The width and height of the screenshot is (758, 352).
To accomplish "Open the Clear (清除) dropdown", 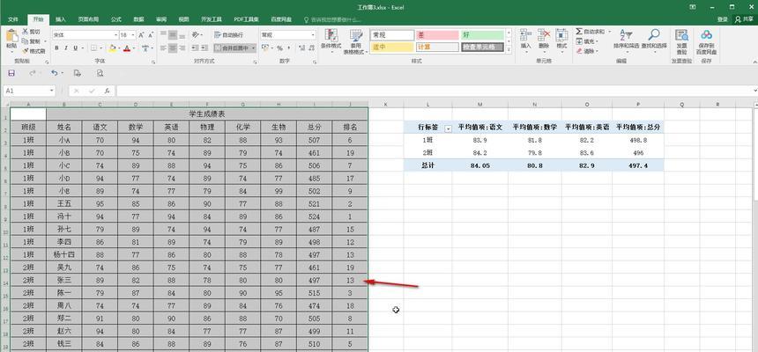I will (588, 51).
